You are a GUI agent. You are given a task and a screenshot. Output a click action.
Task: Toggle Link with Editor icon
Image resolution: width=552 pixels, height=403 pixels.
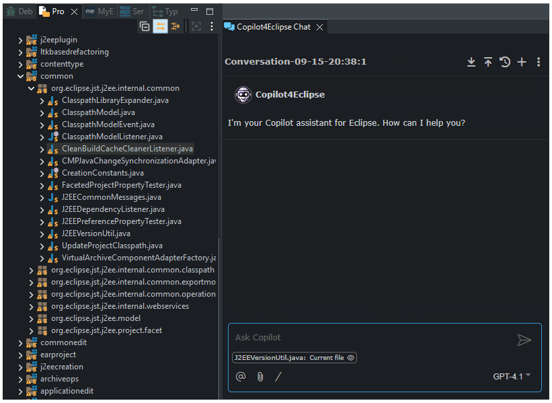point(160,26)
